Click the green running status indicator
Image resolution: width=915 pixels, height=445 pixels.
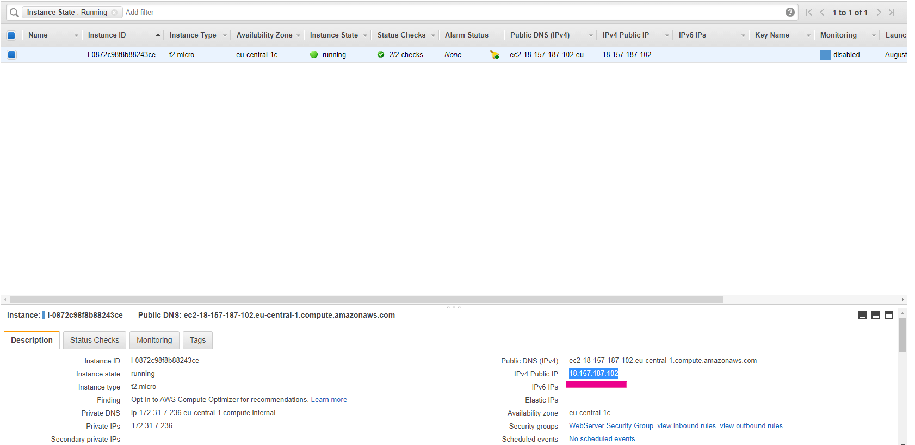[x=314, y=54]
